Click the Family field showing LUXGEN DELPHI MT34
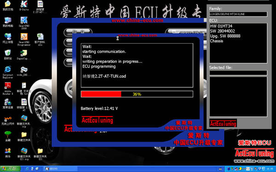Screen dimensions: 276x172 238,14
